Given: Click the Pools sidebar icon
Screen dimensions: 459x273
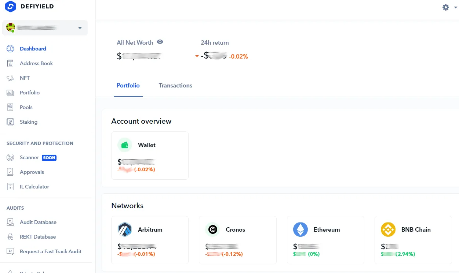Looking at the screenshot, I should (10, 107).
